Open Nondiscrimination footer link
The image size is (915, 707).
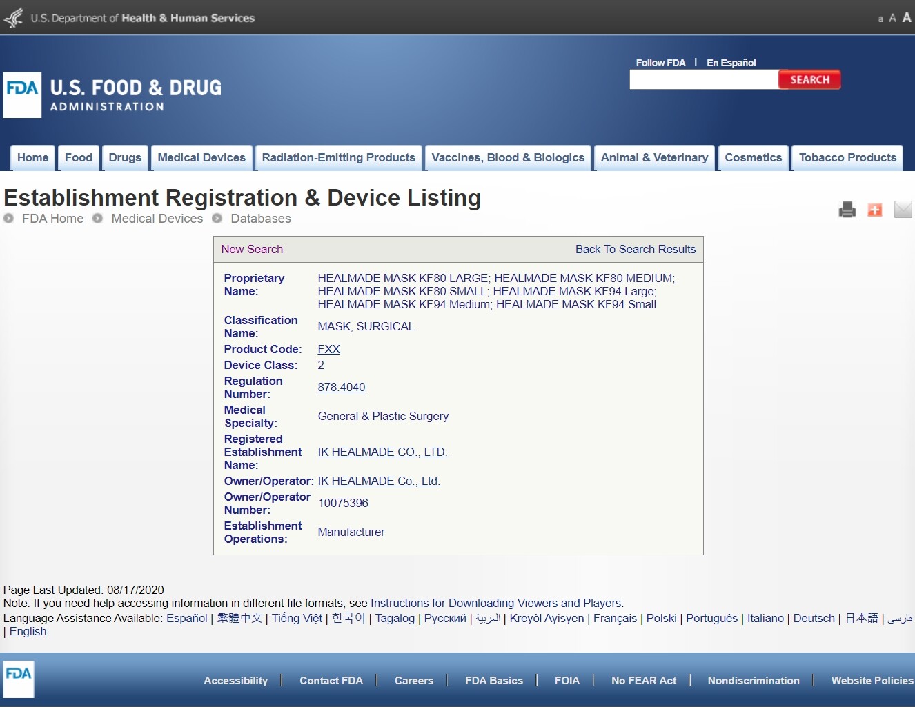754,681
